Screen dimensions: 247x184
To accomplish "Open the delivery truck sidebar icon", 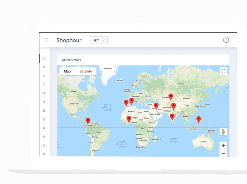I will pos(44,93).
